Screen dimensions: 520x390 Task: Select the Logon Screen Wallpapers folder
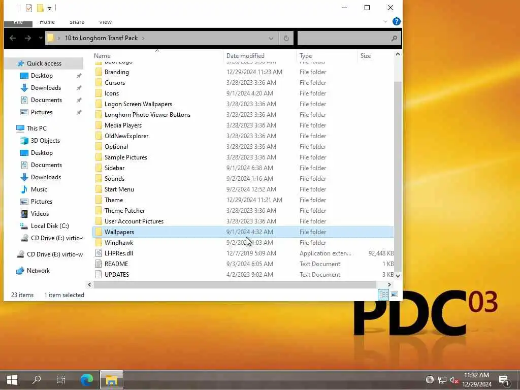point(138,104)
